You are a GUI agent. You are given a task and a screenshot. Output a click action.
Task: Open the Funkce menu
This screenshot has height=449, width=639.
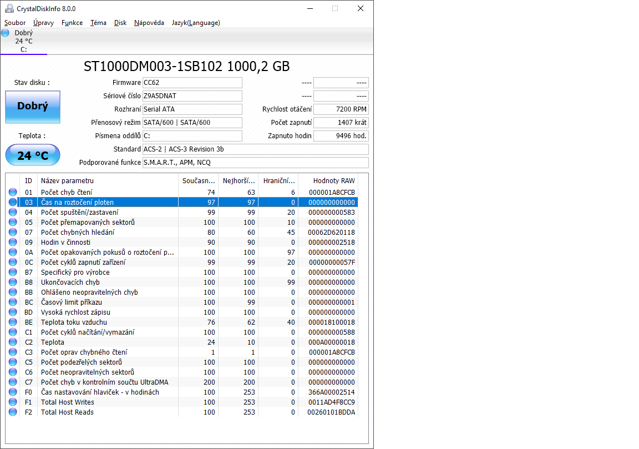coord(72,23)
